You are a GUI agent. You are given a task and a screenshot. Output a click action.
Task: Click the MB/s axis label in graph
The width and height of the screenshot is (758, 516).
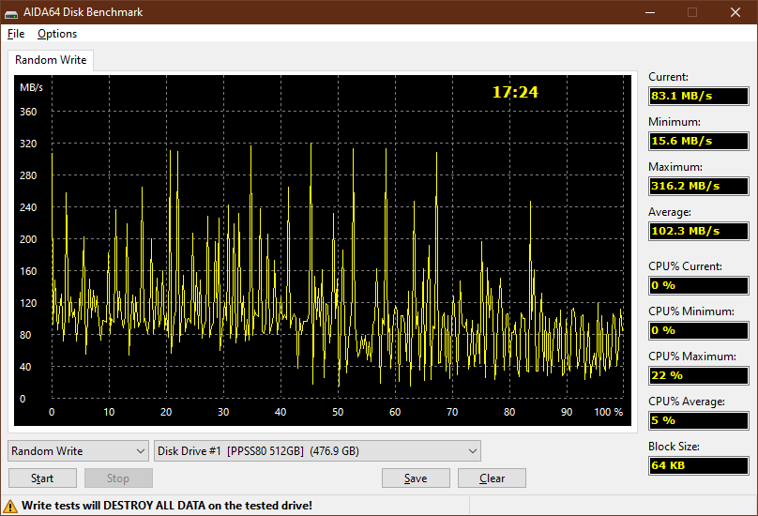(31, 87)
